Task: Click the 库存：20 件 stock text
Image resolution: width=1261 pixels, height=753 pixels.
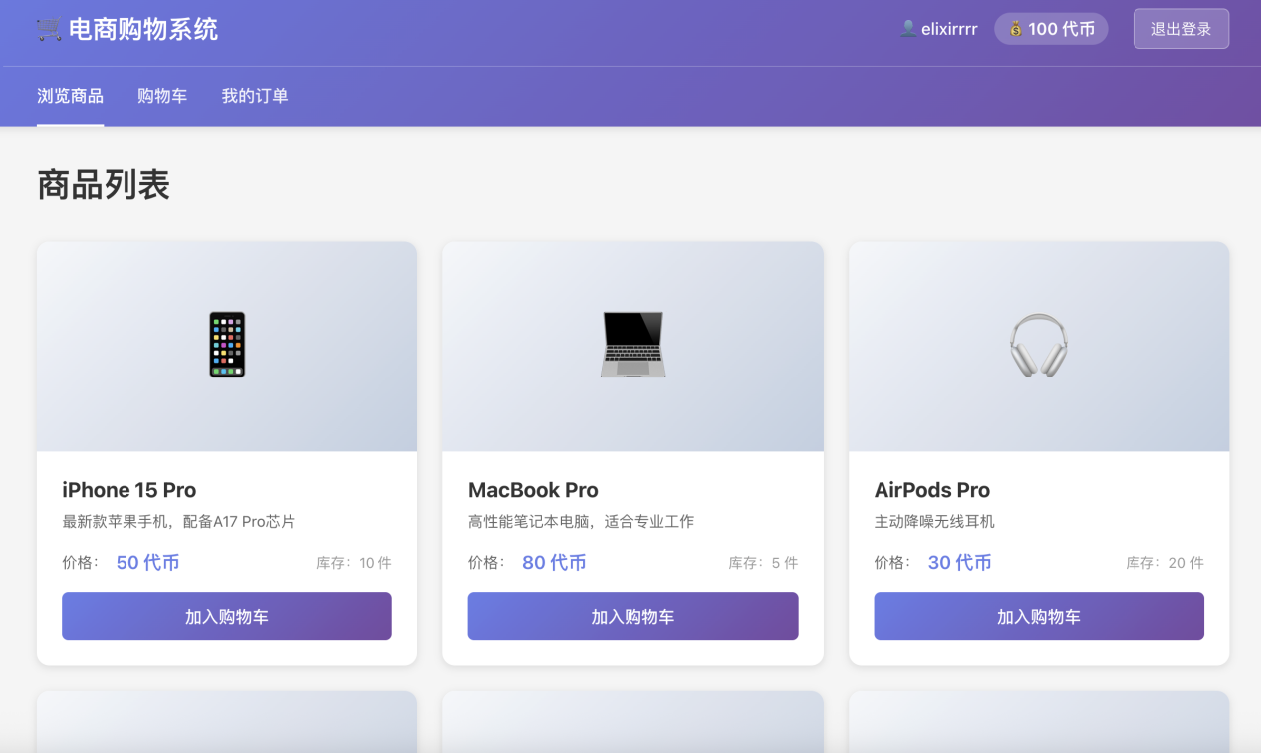Action: pyautogui.click(x=1165, y=563)
